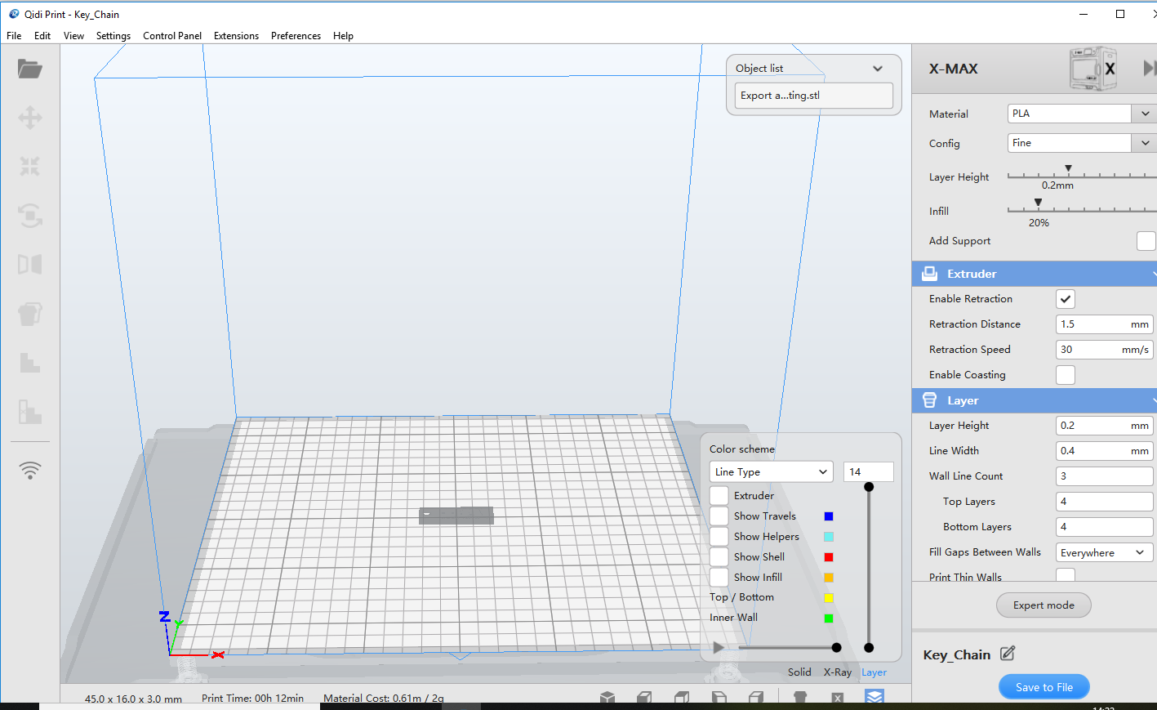Select the Mirror tool
The image size is (1157, 710).
[x=30, y=264]
